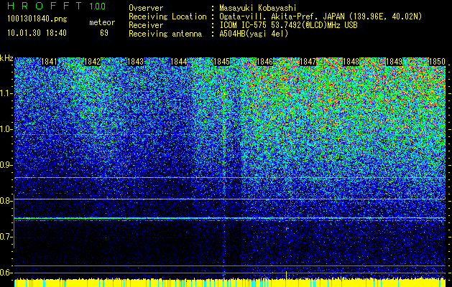The width and height of the screenshot is (452, 287).
Task: Click the kHz axis unit label
Action: 6,58
